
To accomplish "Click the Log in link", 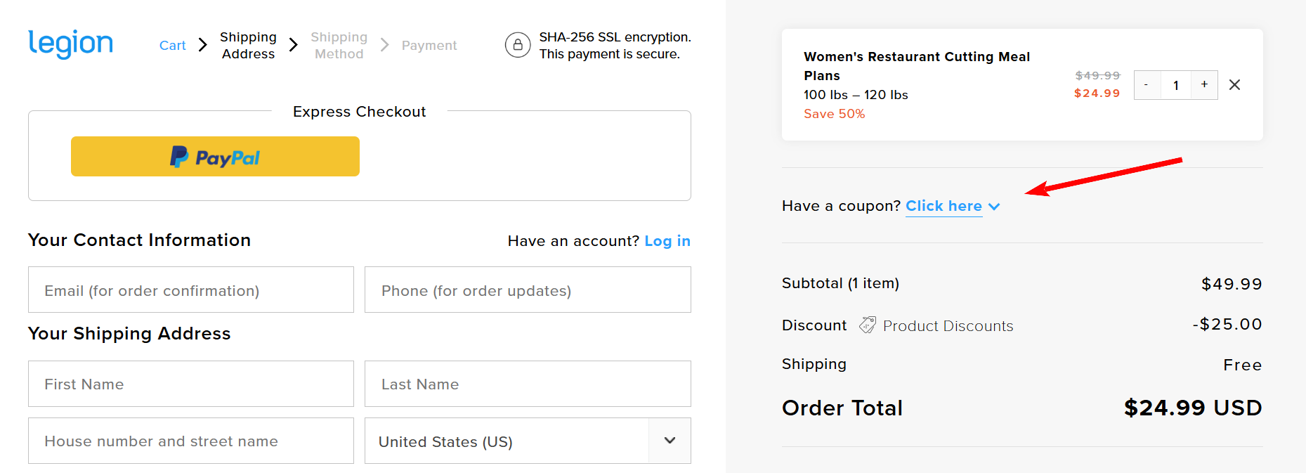I will point(667,241).
